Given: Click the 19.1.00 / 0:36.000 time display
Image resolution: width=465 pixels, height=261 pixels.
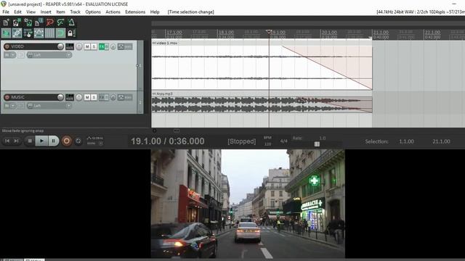Looking at the screenshot, I should (168, 141).
